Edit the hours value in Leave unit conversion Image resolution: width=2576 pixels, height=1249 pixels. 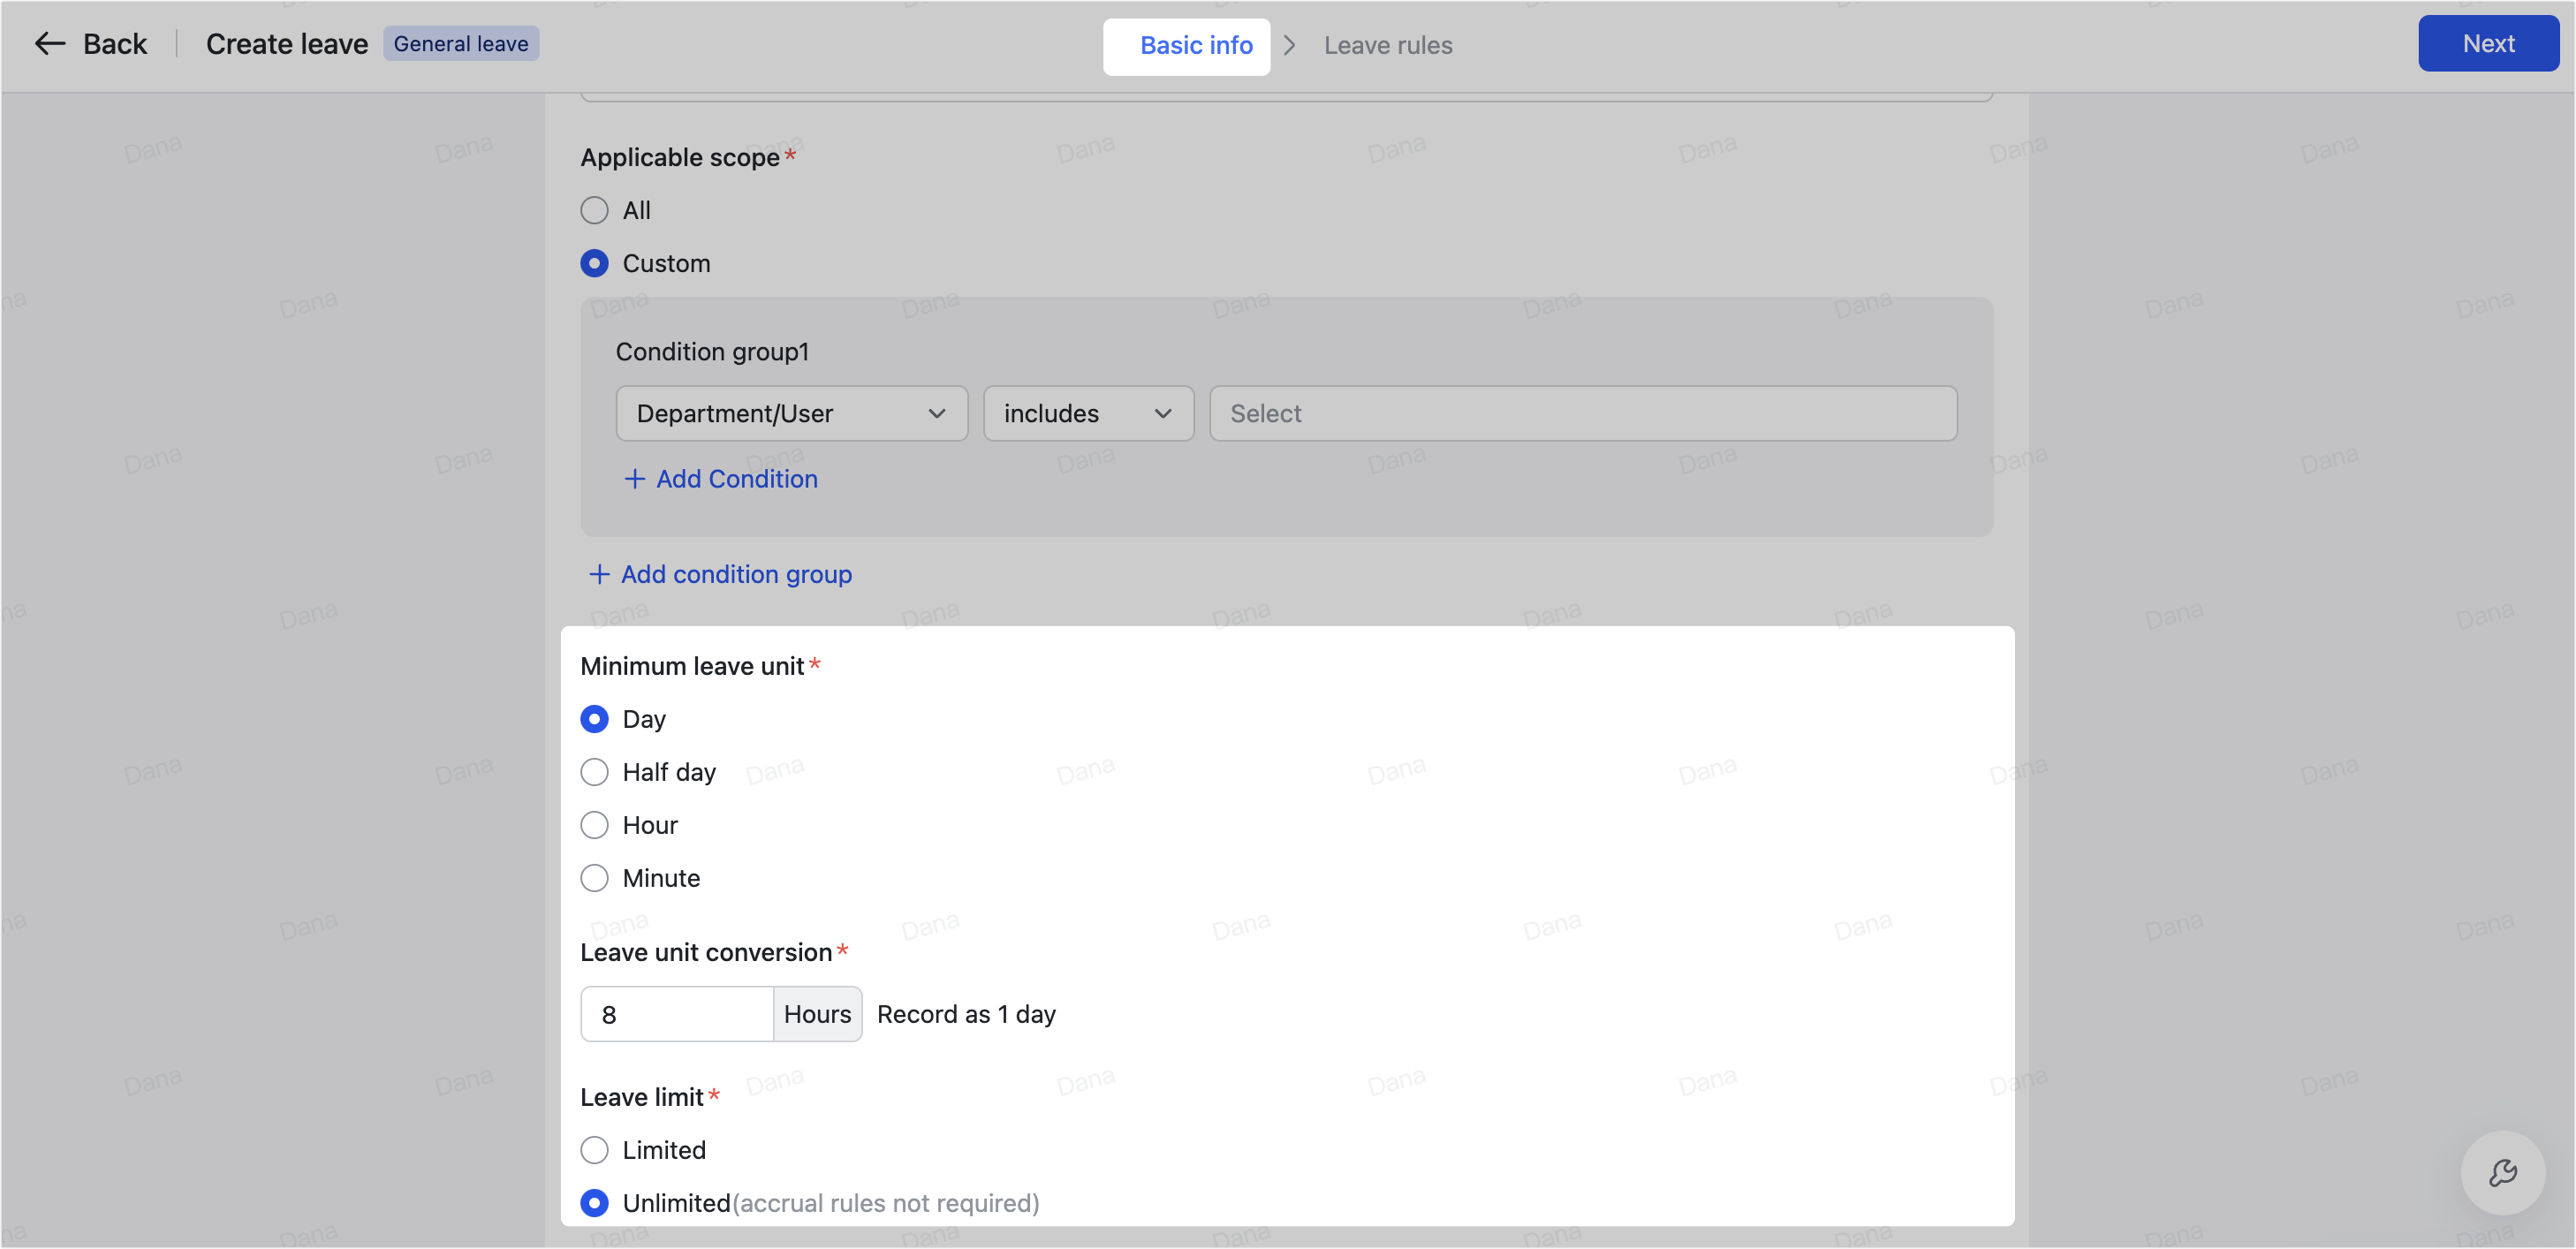pyautogui.click(x=676, y=1013)
